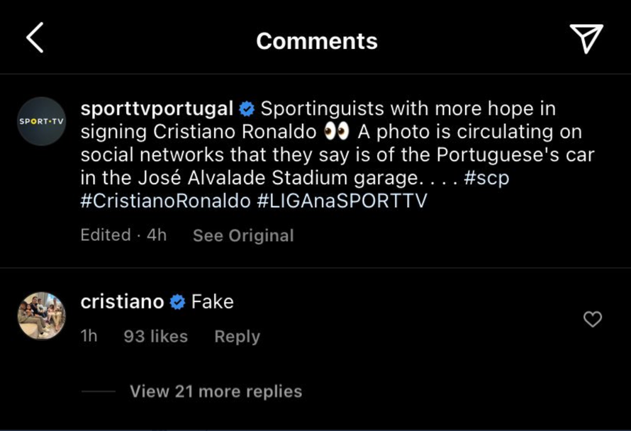The image size is (631, 431).
Task: Tap the verified badge beside cristiano
Action: click(177, 302)
